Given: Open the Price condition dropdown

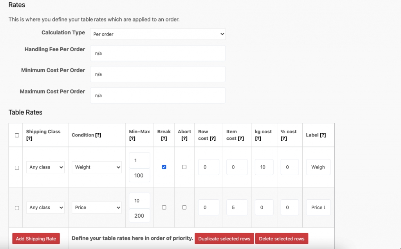Looking at the screenshot, I should tap(97, 208).
